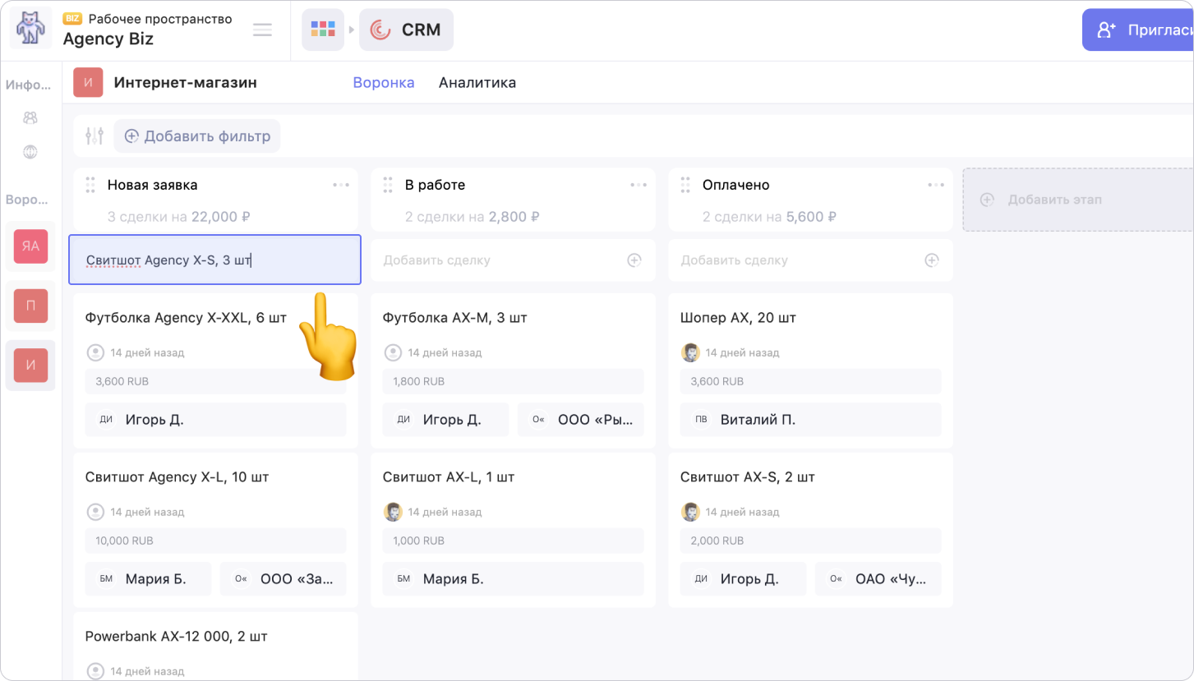Open the team members sidebar icon
Viewport: 1194px width, 681px height.
click(30, 118)
